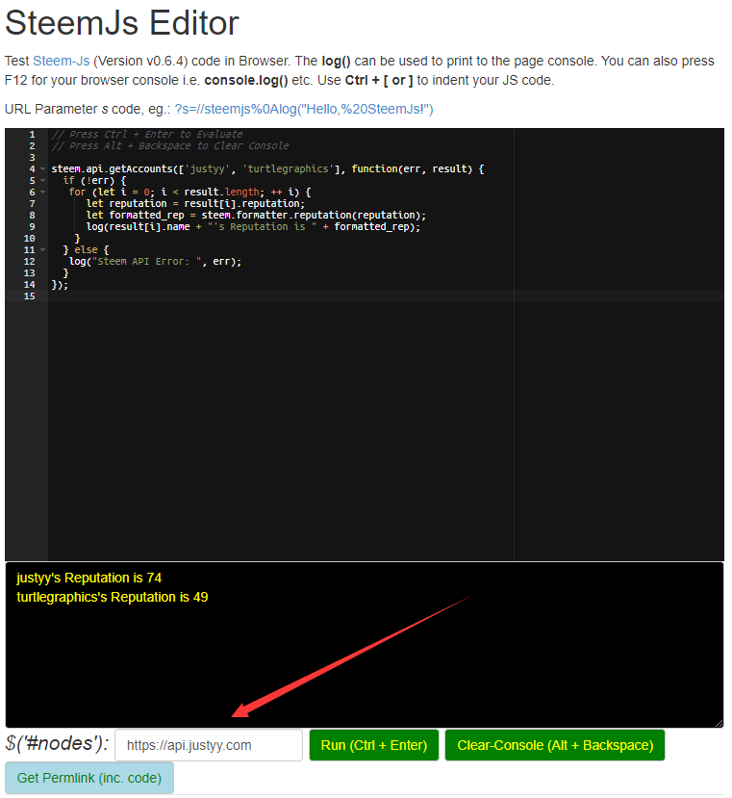Image resolution: width=732 pixels, height=798 pixels.
Task: Click line number 10 in the gutter
Action: [x=30, y=238]
